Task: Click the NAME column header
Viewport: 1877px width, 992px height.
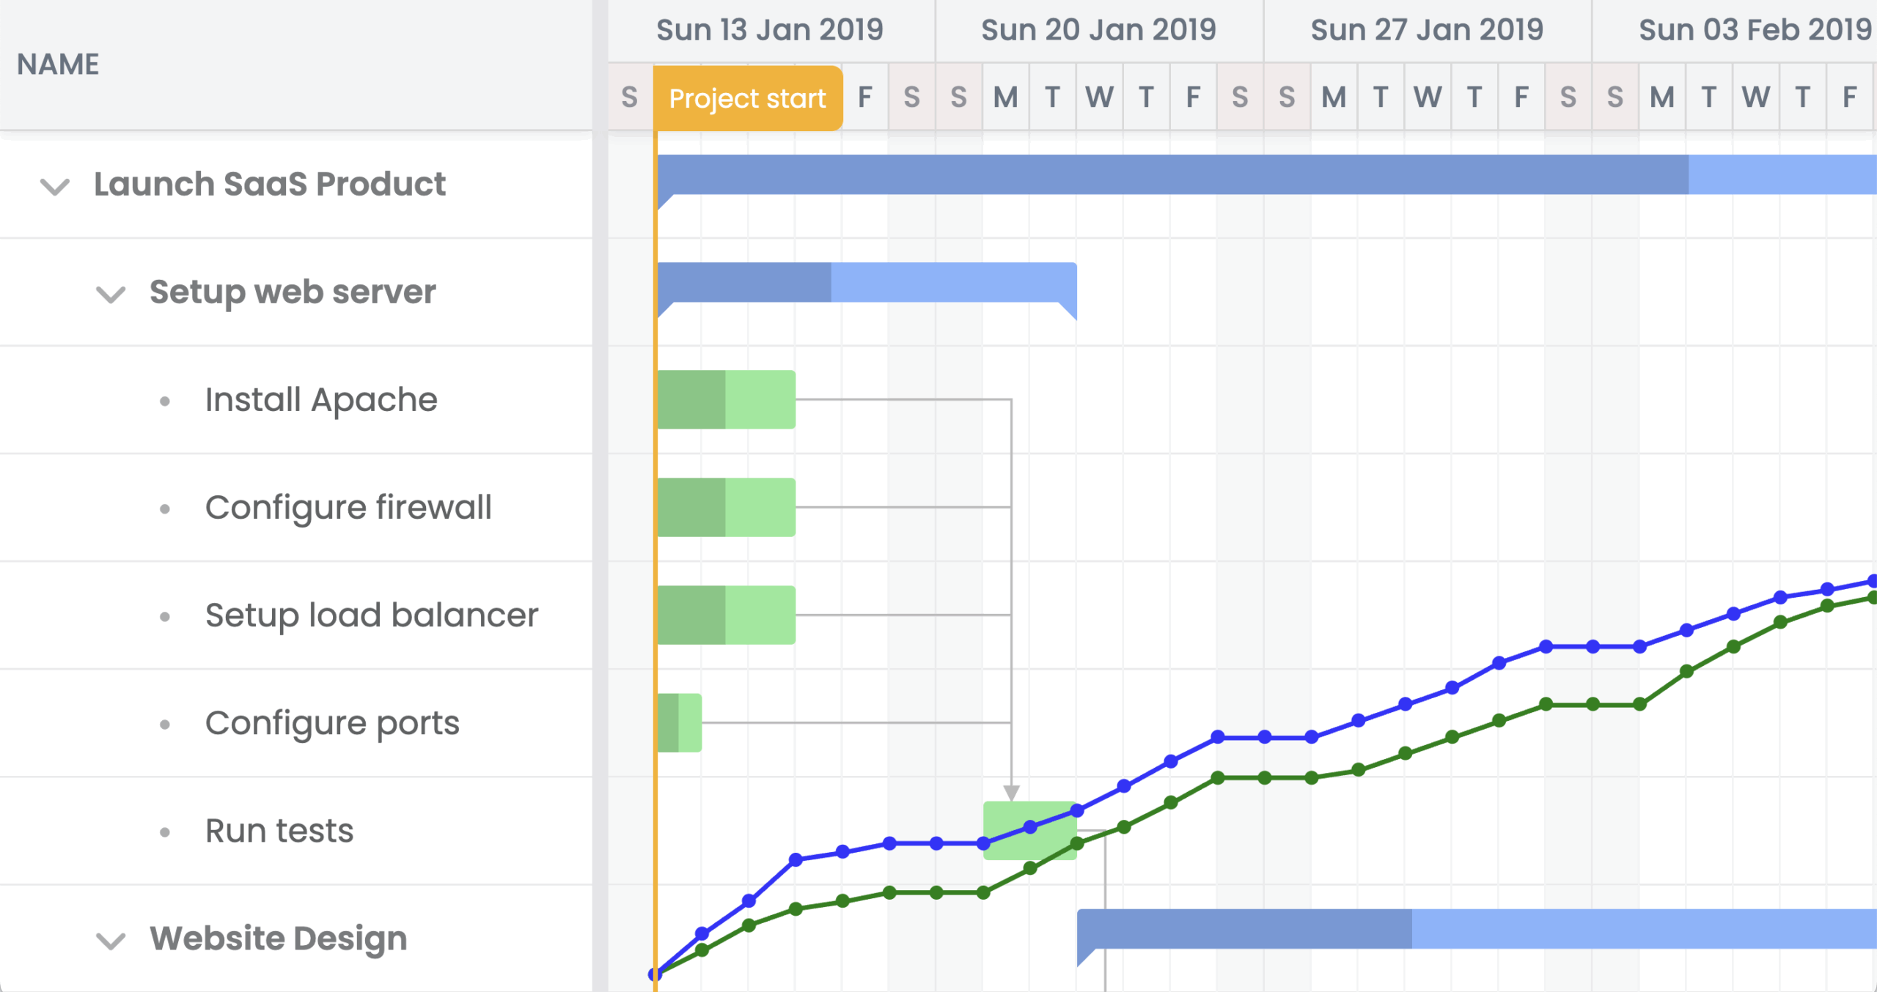Action: point(57,64)
